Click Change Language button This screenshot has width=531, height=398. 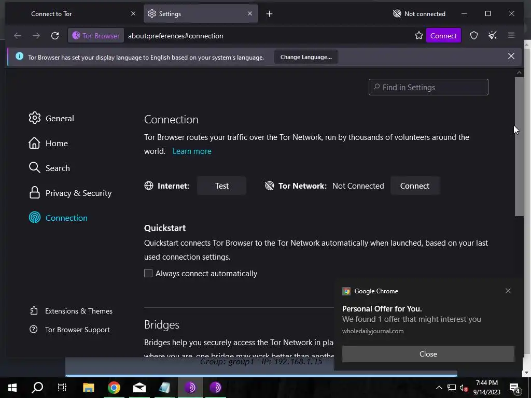[306, 57]
